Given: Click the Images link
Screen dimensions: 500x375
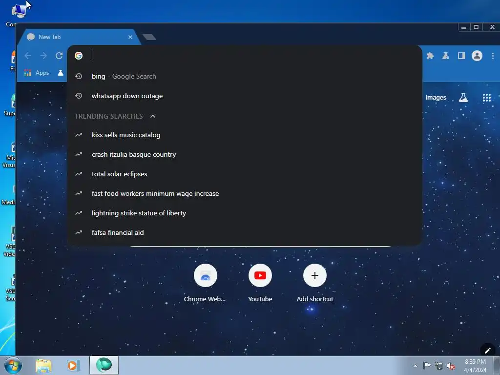Looking at the screenshot, I should [436, 98].
